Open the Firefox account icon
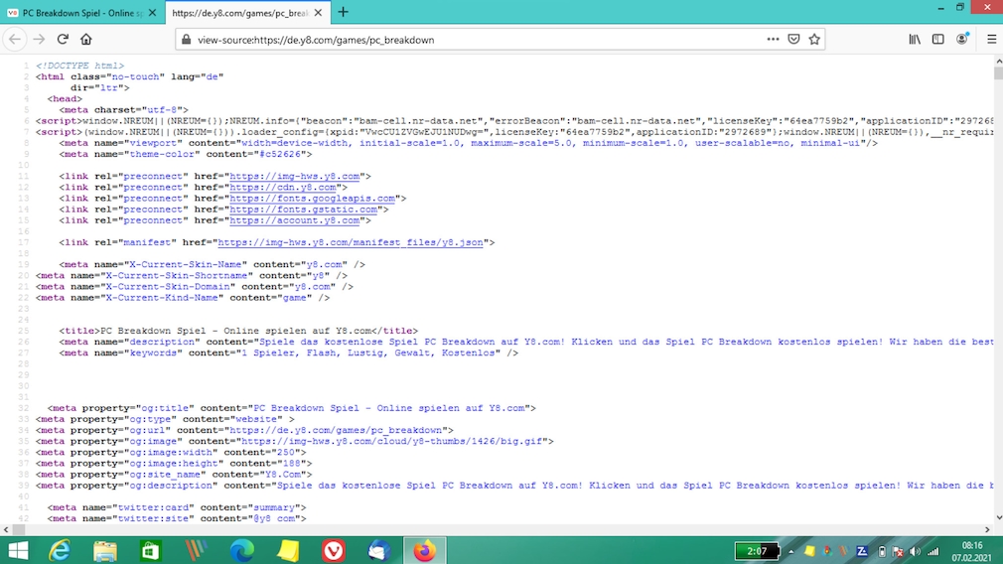Viewport: 1003px width, 564px height. point(962,40)
